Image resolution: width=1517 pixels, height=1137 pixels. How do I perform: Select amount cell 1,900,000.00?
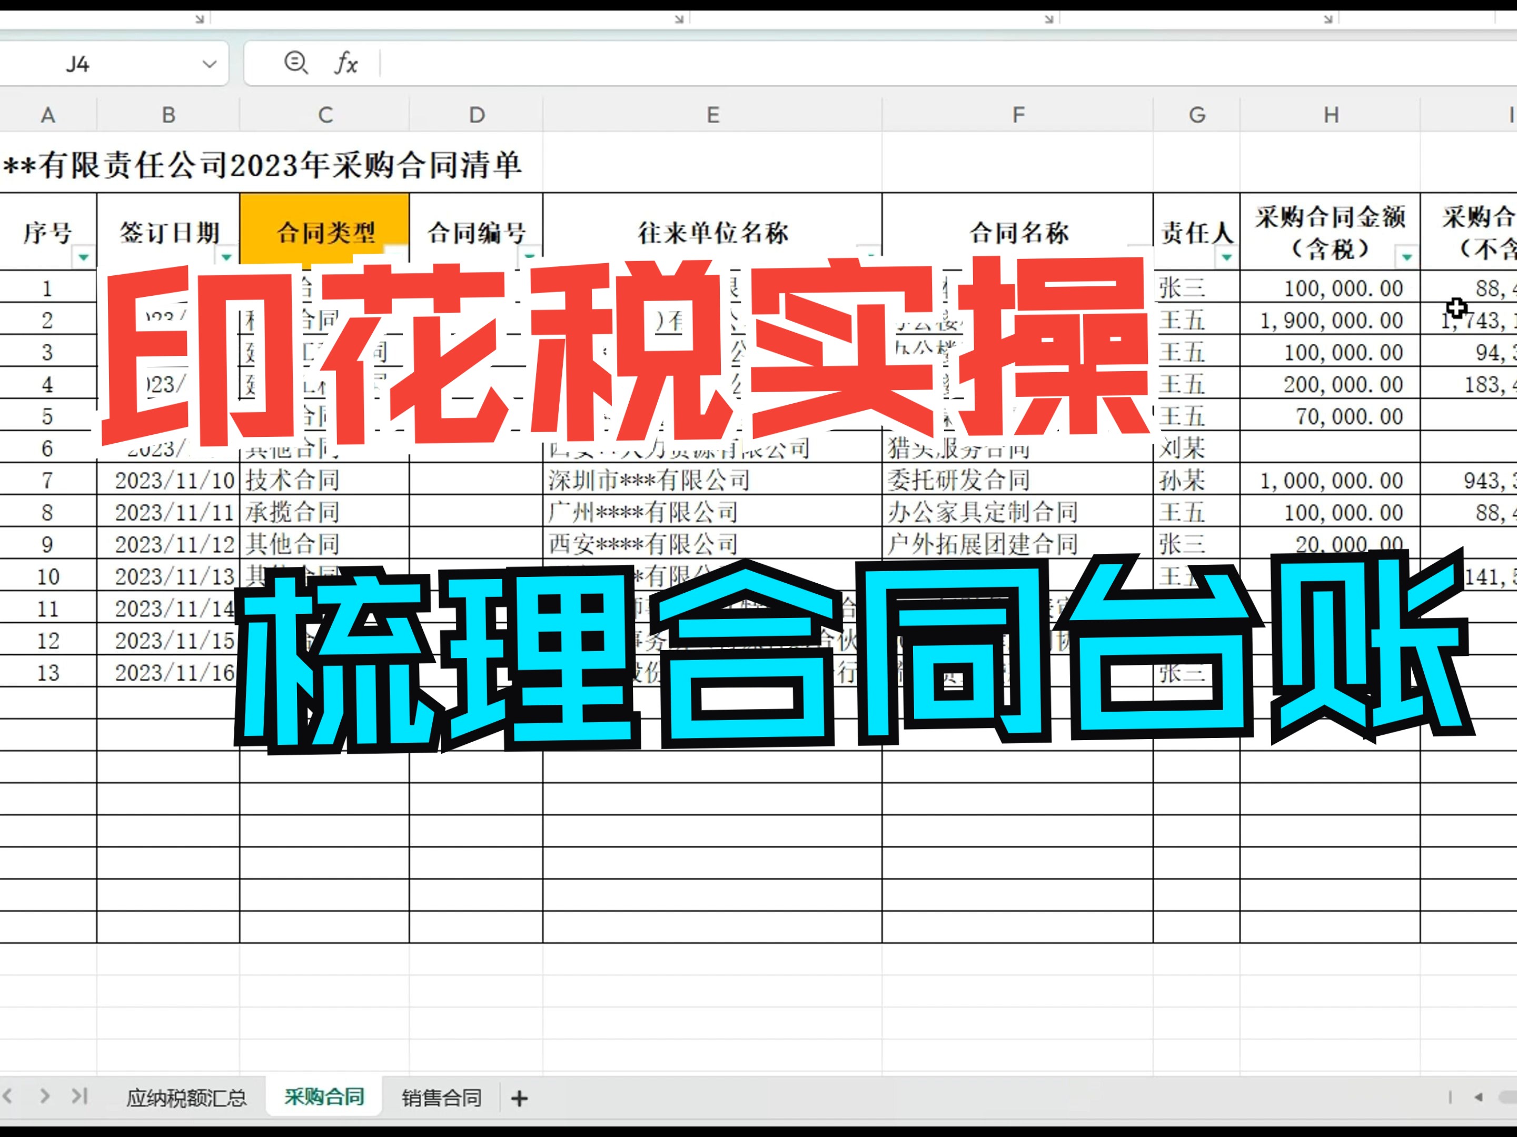coord(1331,320)
